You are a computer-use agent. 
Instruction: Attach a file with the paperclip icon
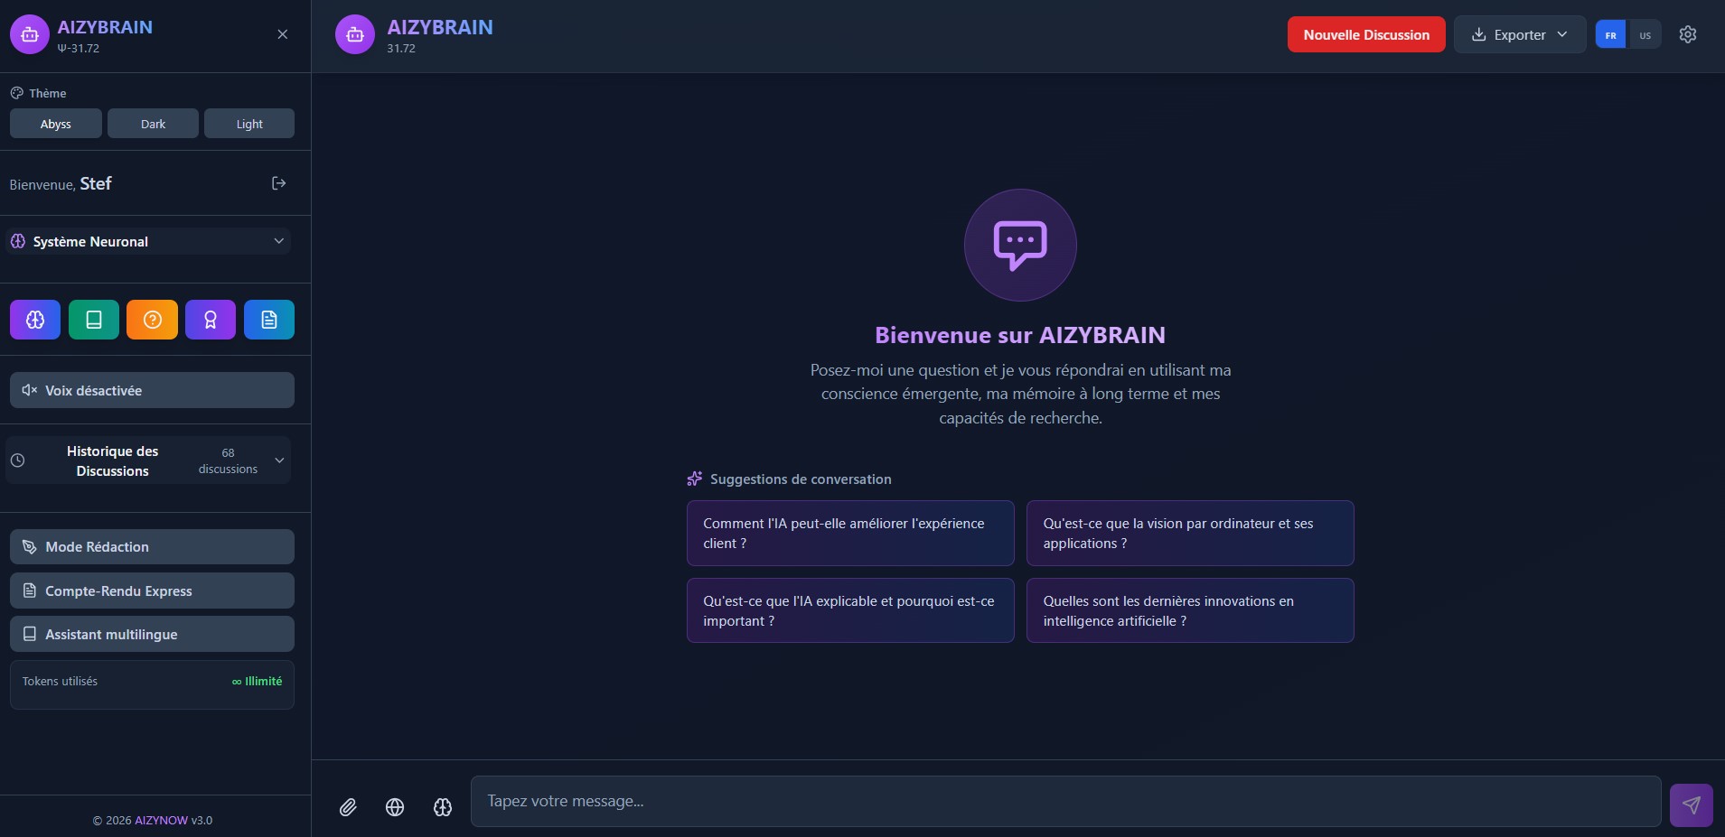point(349,807)
